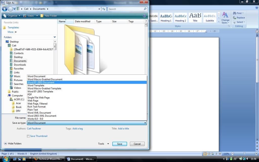Expand More favorite links

click(x=12, y=32)
